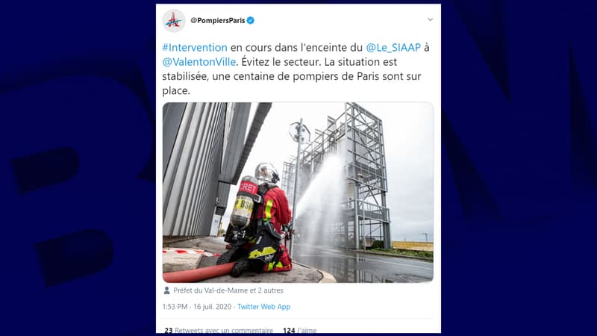Image resolution: width=597 pixels, height=336 pixels.
Task: Expand the tweet options chevron
Action: point(430,19)
